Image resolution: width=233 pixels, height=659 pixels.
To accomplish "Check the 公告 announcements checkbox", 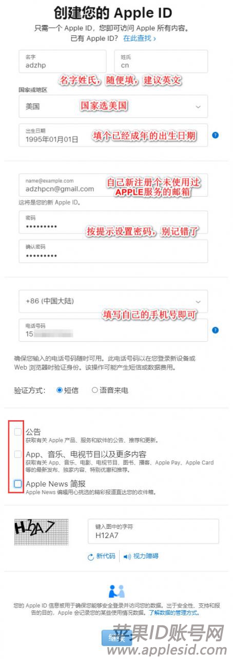I will point(18,432).
